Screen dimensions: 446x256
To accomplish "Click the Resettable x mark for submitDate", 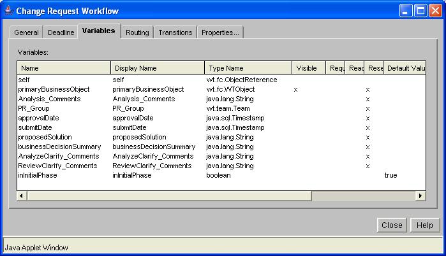I will pos(368,128).
